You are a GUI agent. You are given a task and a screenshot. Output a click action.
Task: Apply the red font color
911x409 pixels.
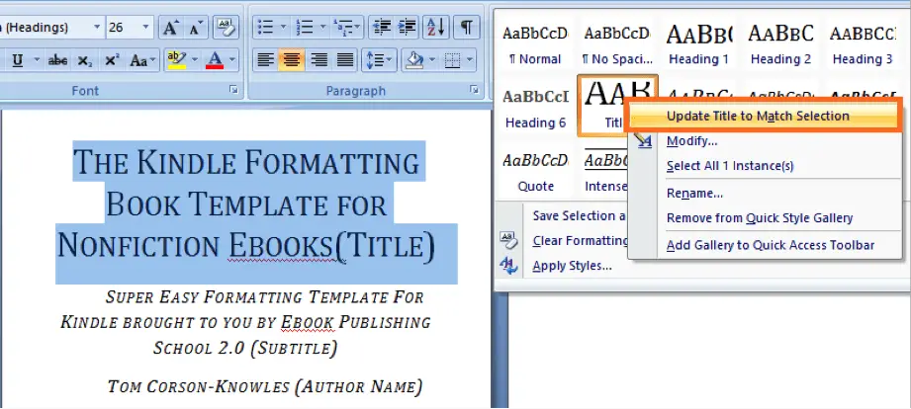click(215, 60)
